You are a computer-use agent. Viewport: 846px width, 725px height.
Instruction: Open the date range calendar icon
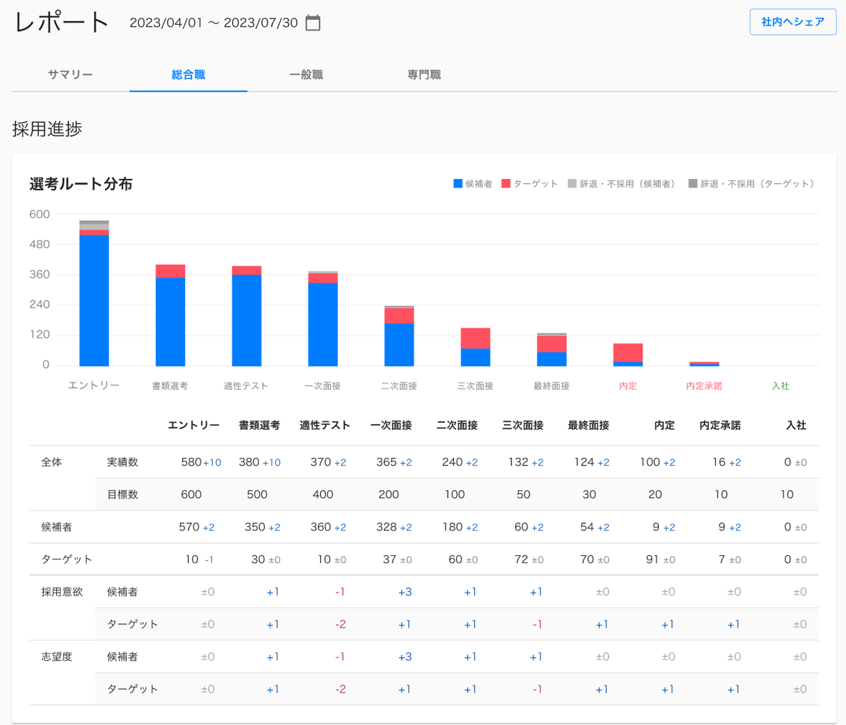313,23
